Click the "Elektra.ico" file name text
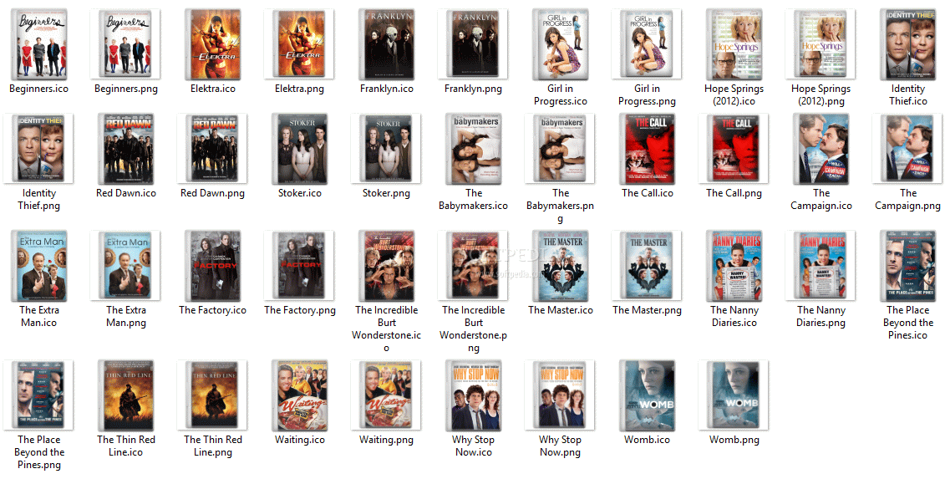Screen dimensions: 945x479 click(213, 89)
